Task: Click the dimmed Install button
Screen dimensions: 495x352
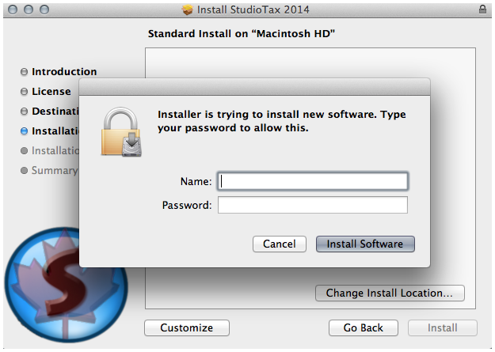Action: pyautogui.click(x=443, y=327)
